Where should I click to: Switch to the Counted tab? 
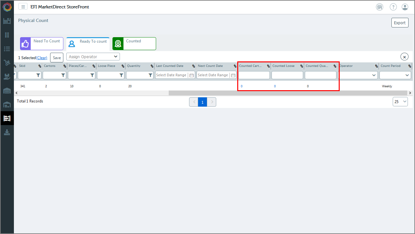coord(134,44)
